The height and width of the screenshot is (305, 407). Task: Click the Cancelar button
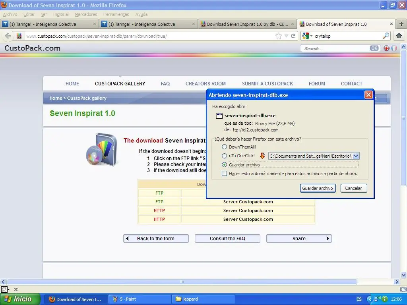coord(353,188)
